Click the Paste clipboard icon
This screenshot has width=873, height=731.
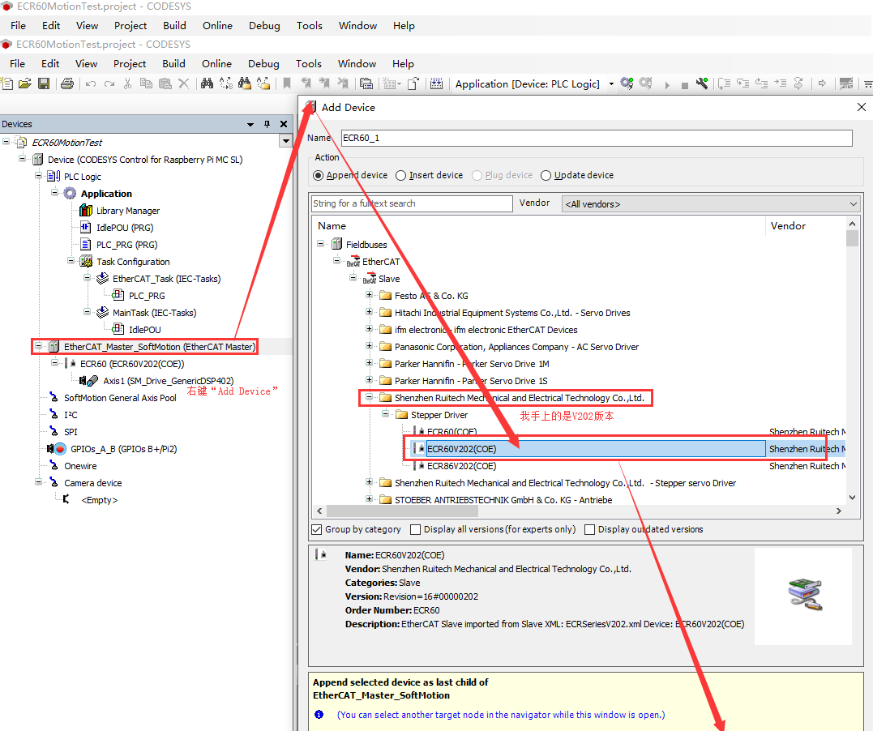click(x=165, y=83)
